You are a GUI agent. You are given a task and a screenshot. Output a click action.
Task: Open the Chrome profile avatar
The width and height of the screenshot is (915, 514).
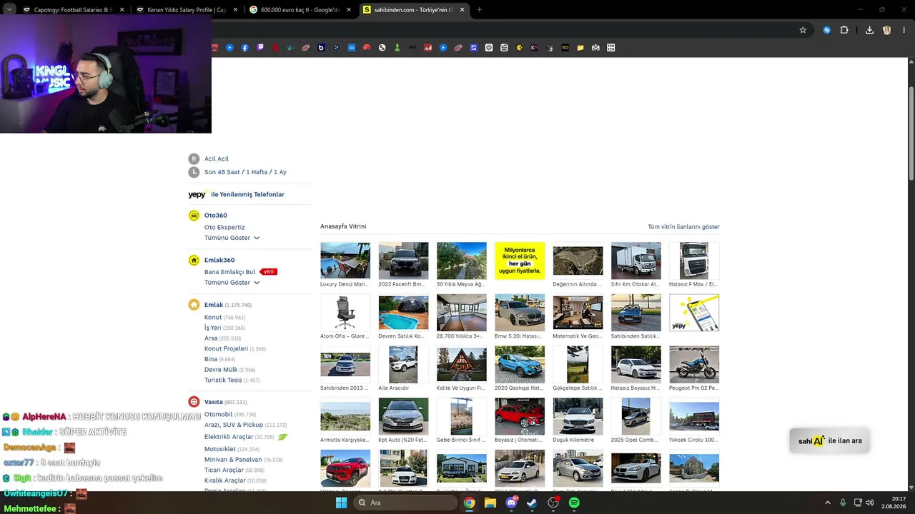click(887, 30)
